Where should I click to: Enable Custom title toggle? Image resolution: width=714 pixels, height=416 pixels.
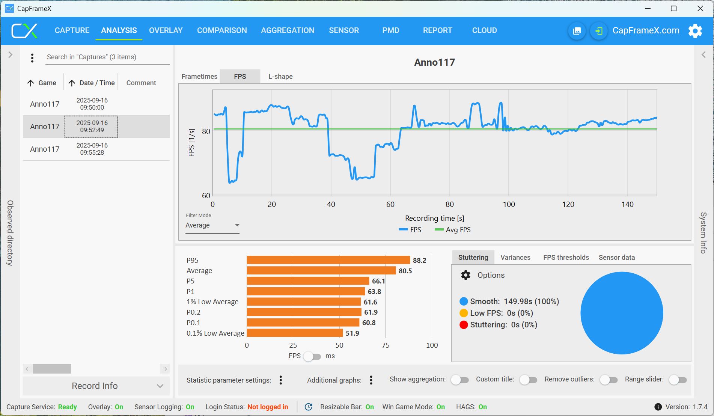529,380
